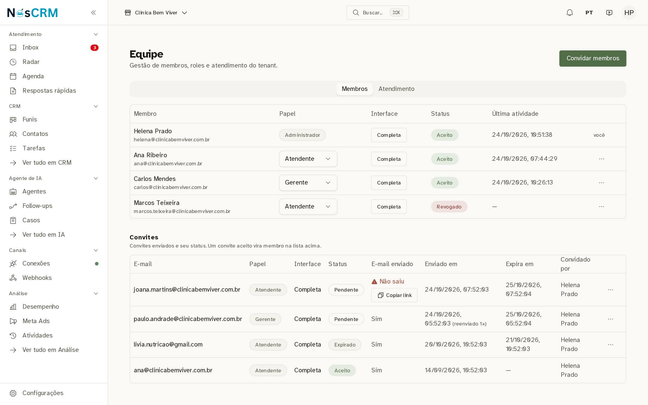Image resolution: width=648 pixels, height=405 pixels.
Task: Click the Inbox unread badge 3
Action: [x=94, y=48]
